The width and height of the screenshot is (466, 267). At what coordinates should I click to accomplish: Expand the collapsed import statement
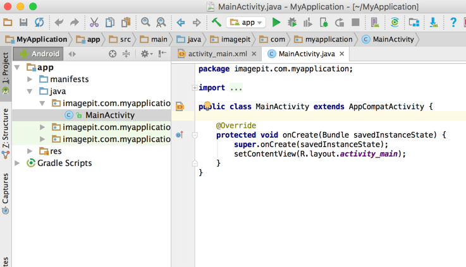click(x=194, y=88)
